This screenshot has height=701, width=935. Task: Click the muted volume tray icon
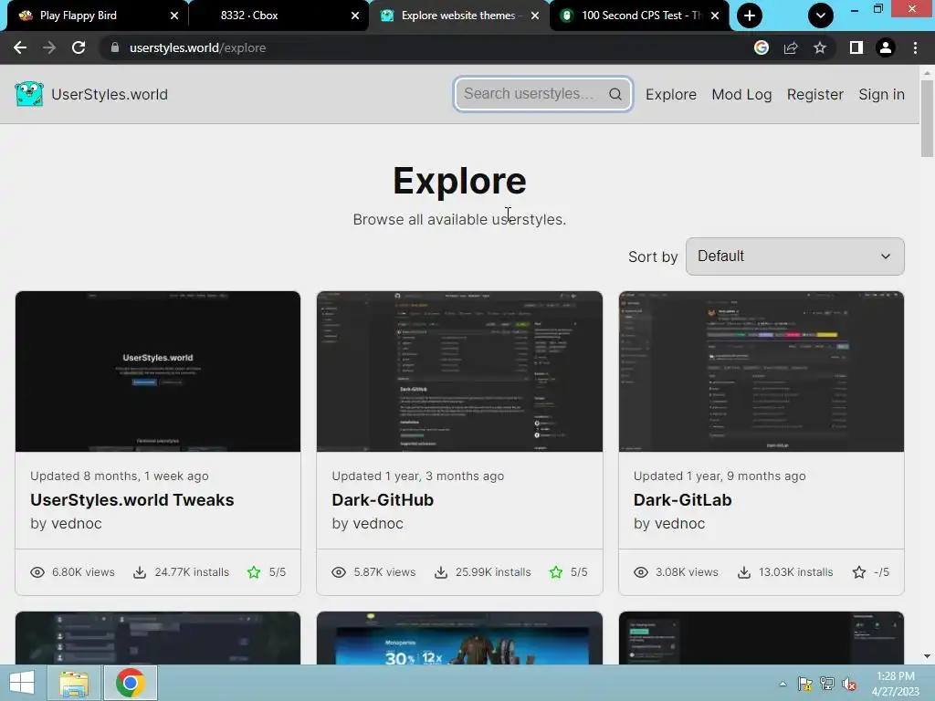click(x=849, y=684)
